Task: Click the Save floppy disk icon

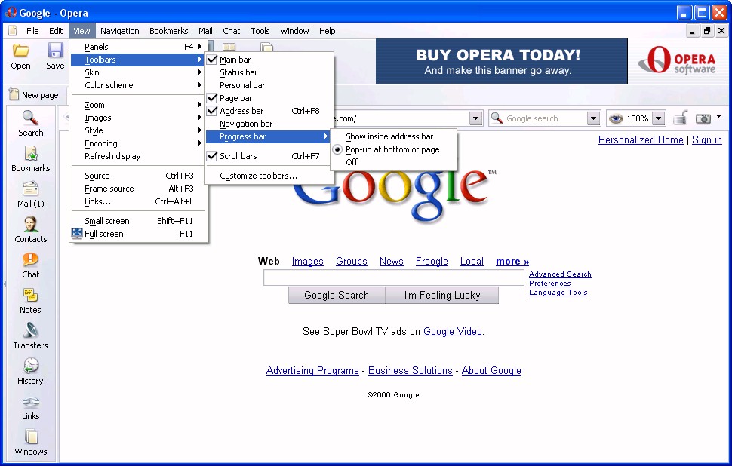Action: pyautogui.click(x=56, y=51)
